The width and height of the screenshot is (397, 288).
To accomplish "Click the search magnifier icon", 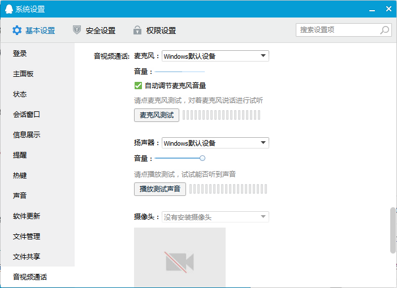I will (385, 30).
